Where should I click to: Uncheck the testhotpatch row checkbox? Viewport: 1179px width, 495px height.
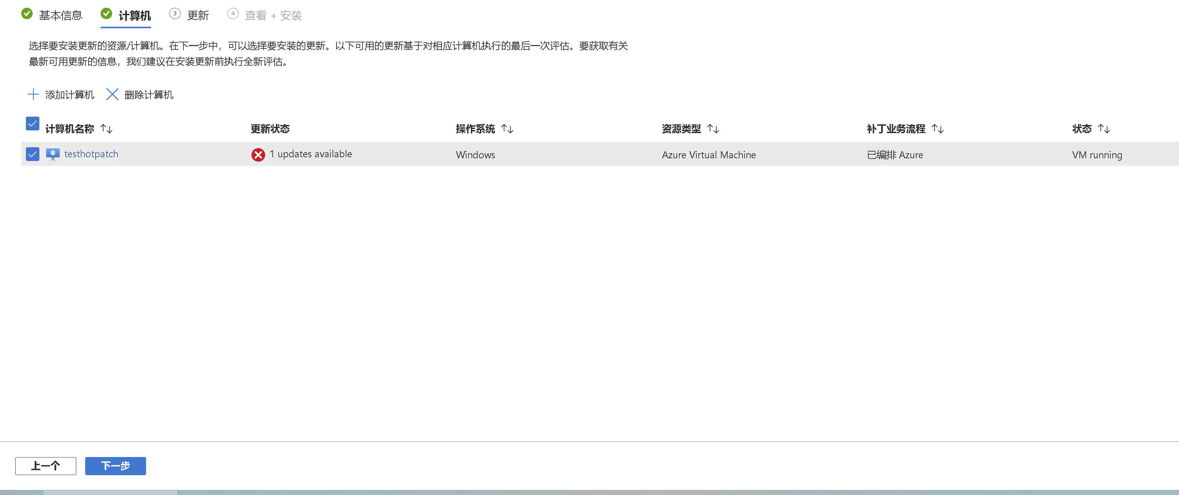coord(33,155)
